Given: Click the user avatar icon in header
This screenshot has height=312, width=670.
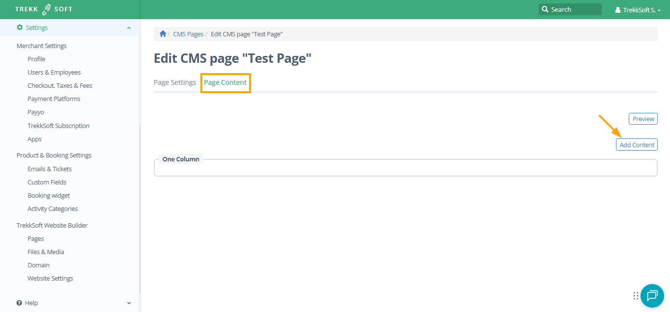Looking at the screenshot, I should [x=618, y=10].
